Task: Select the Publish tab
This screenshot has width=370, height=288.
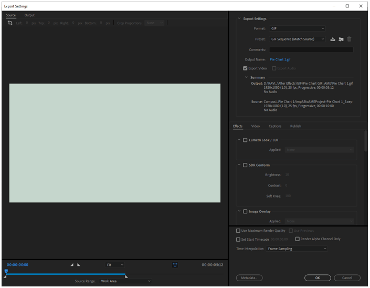Action: coord(295,126)
